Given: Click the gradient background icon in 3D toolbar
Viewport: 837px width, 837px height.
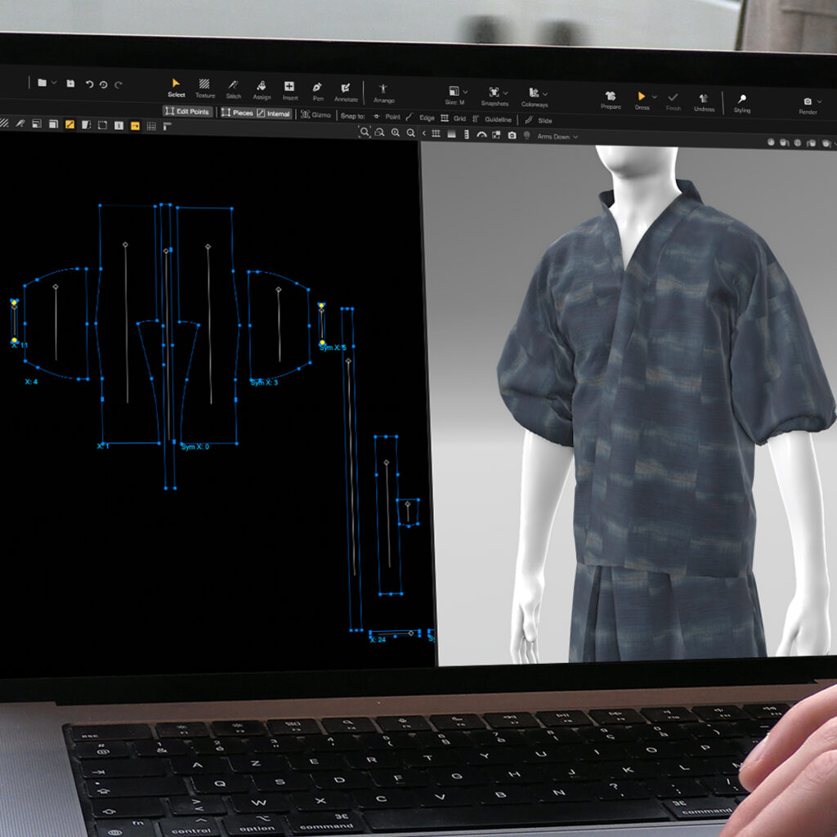Looking at the screenshot, I should click(x=451, y=134).
